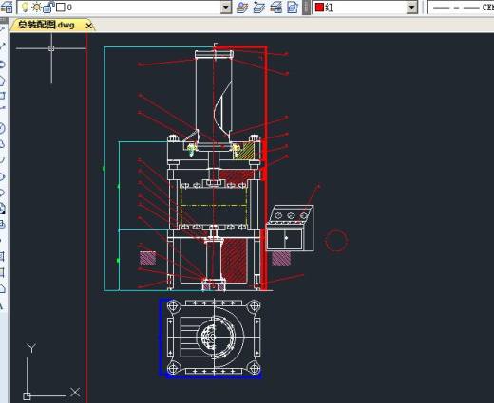Expand the layer list dropdown arrow
The height and width of the screenshot is (403, 494).
226,7
